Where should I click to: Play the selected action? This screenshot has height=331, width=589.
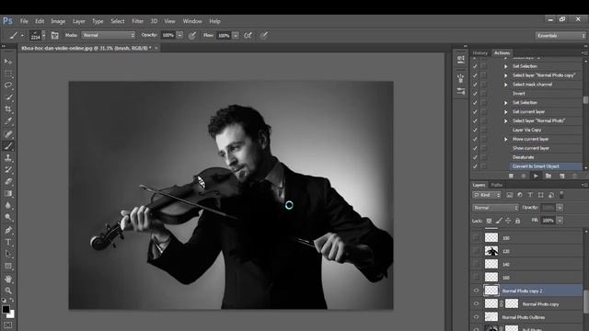click(x=536, y=176)
